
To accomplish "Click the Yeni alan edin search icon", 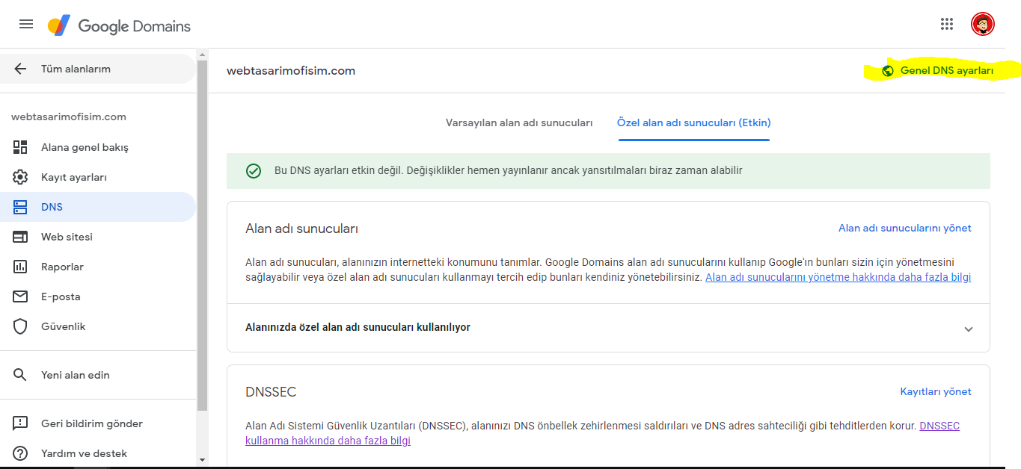I will click(20, 375).
